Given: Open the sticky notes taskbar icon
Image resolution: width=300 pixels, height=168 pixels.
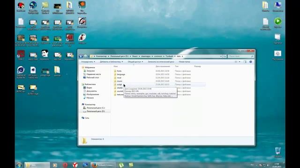Looking at the screenshot, I should pos(131,165).
